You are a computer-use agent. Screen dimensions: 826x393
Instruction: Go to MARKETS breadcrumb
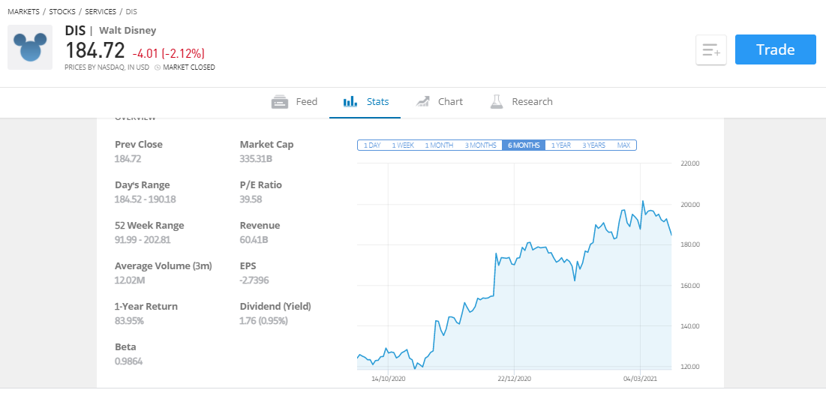[23, 11]
